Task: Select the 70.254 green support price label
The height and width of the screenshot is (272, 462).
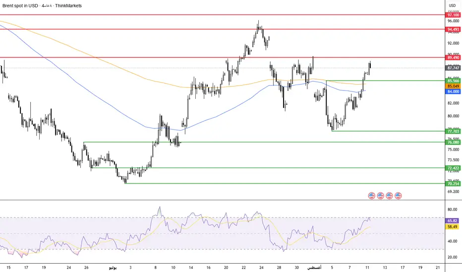Action: pos(453,184)
